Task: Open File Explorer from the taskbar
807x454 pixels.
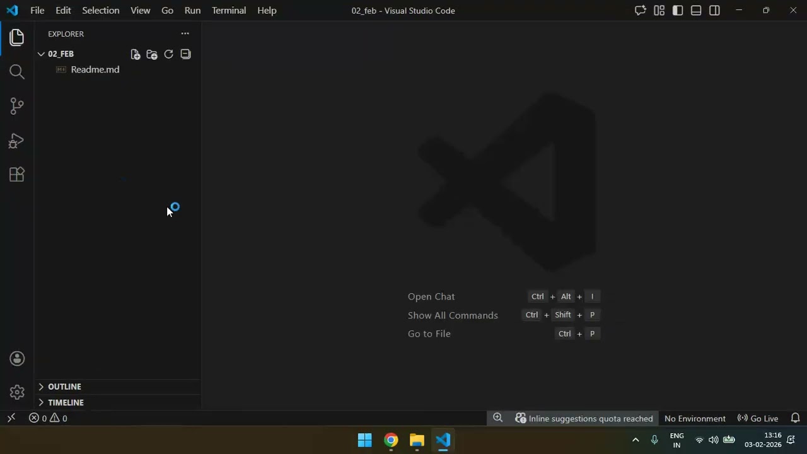Action: click(417, 440)
